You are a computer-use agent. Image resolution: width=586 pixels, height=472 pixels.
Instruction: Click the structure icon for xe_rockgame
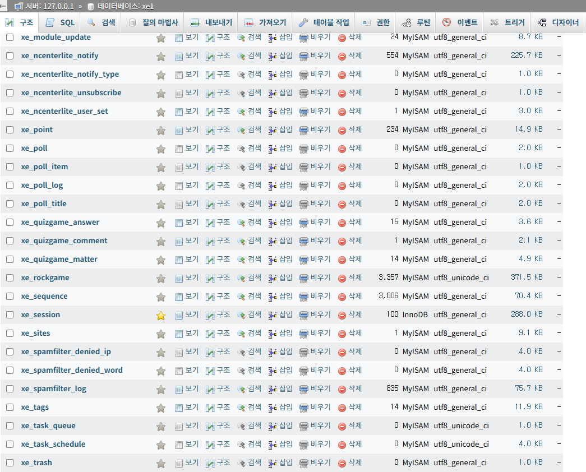[210, 278]
